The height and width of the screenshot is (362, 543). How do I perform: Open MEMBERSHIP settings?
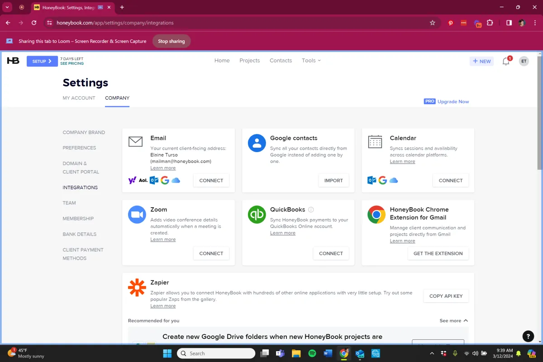click(x=78, y=219)
